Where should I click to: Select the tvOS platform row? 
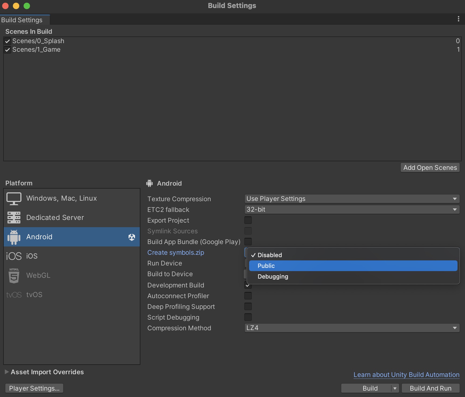point(72,295)
